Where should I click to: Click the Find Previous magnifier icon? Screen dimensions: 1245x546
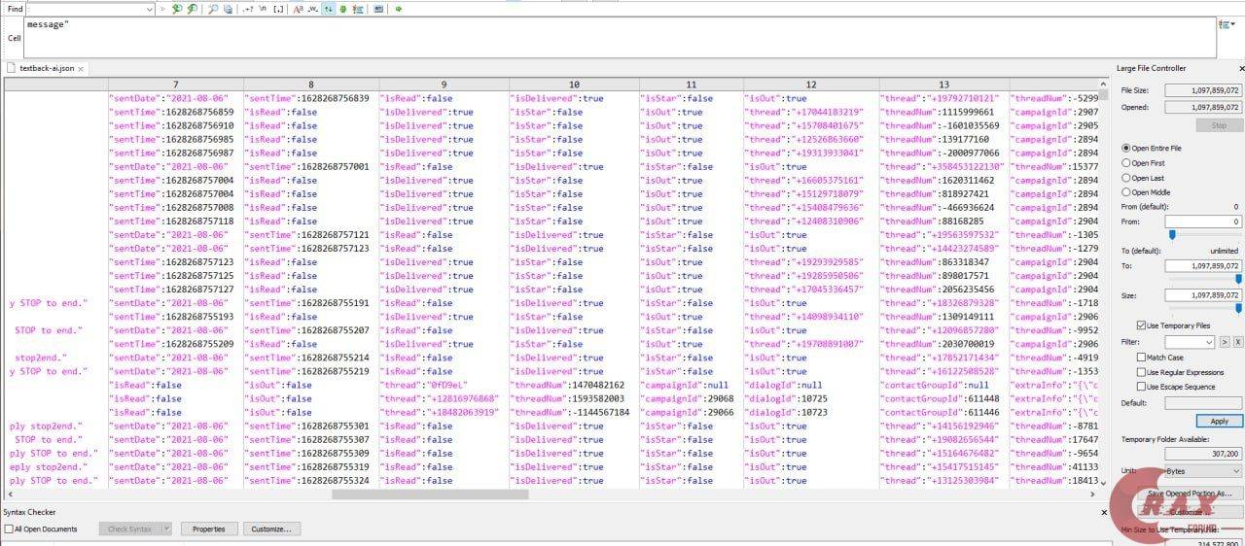[x=192, y=9]
